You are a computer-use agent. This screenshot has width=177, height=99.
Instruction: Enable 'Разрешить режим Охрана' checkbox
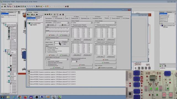click(x=72, y=25)
